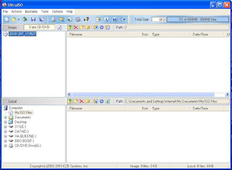Click the image Path input field
232x170 pixels.
177,28
